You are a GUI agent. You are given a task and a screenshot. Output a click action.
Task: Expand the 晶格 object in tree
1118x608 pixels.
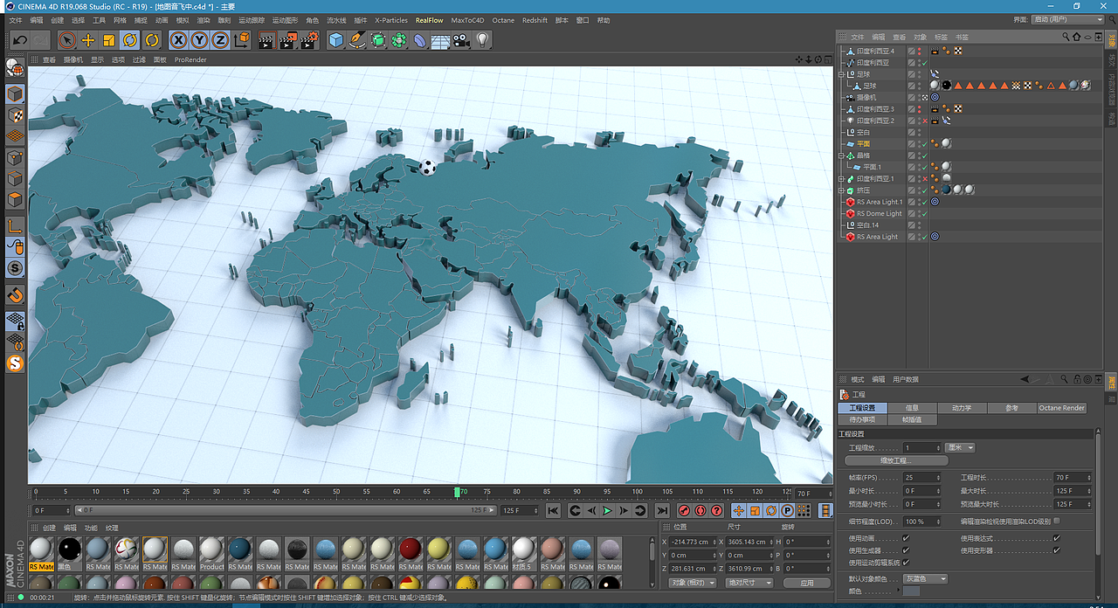tap(840, 155)
